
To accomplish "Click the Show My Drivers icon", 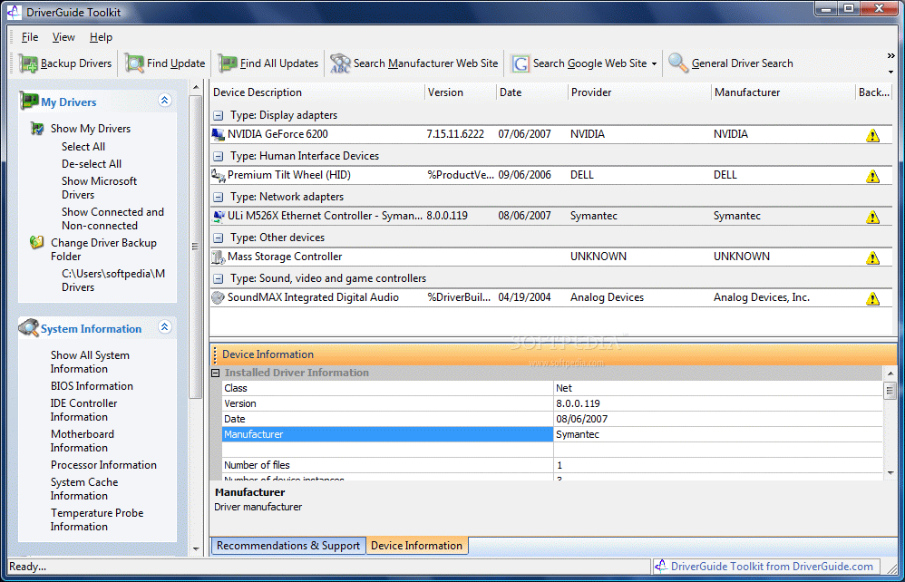I will click(x=37, y=128).
